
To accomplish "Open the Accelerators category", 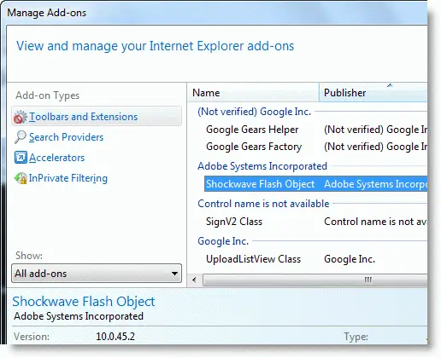I will (57, 158).
